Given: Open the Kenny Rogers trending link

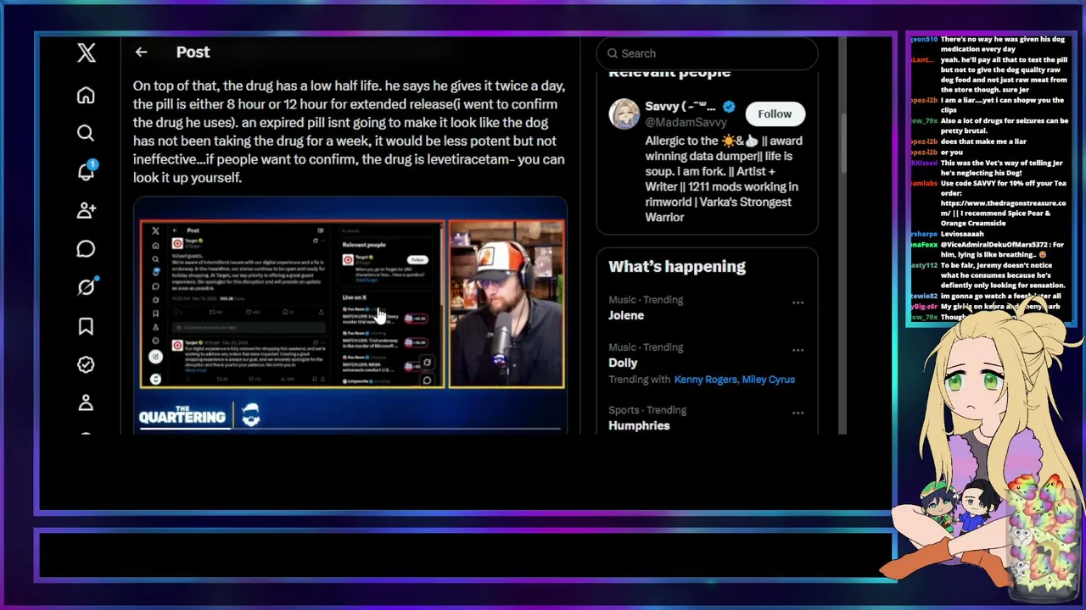Looking at the screenshot, I should coord(706,380).
